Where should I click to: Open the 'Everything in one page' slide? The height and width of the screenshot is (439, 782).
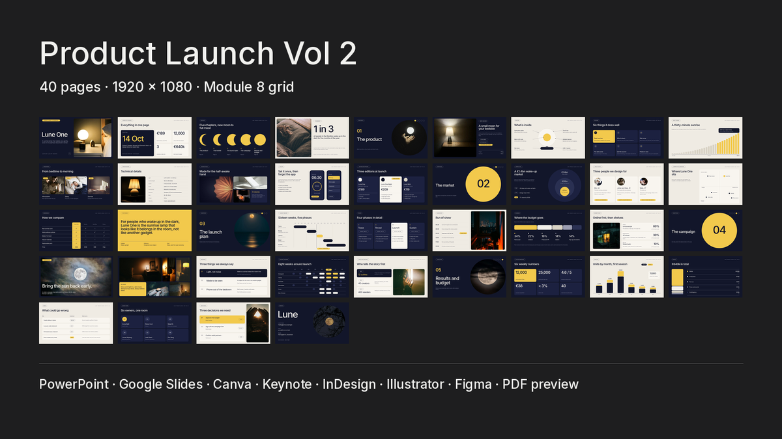click(x=154, y=138)
